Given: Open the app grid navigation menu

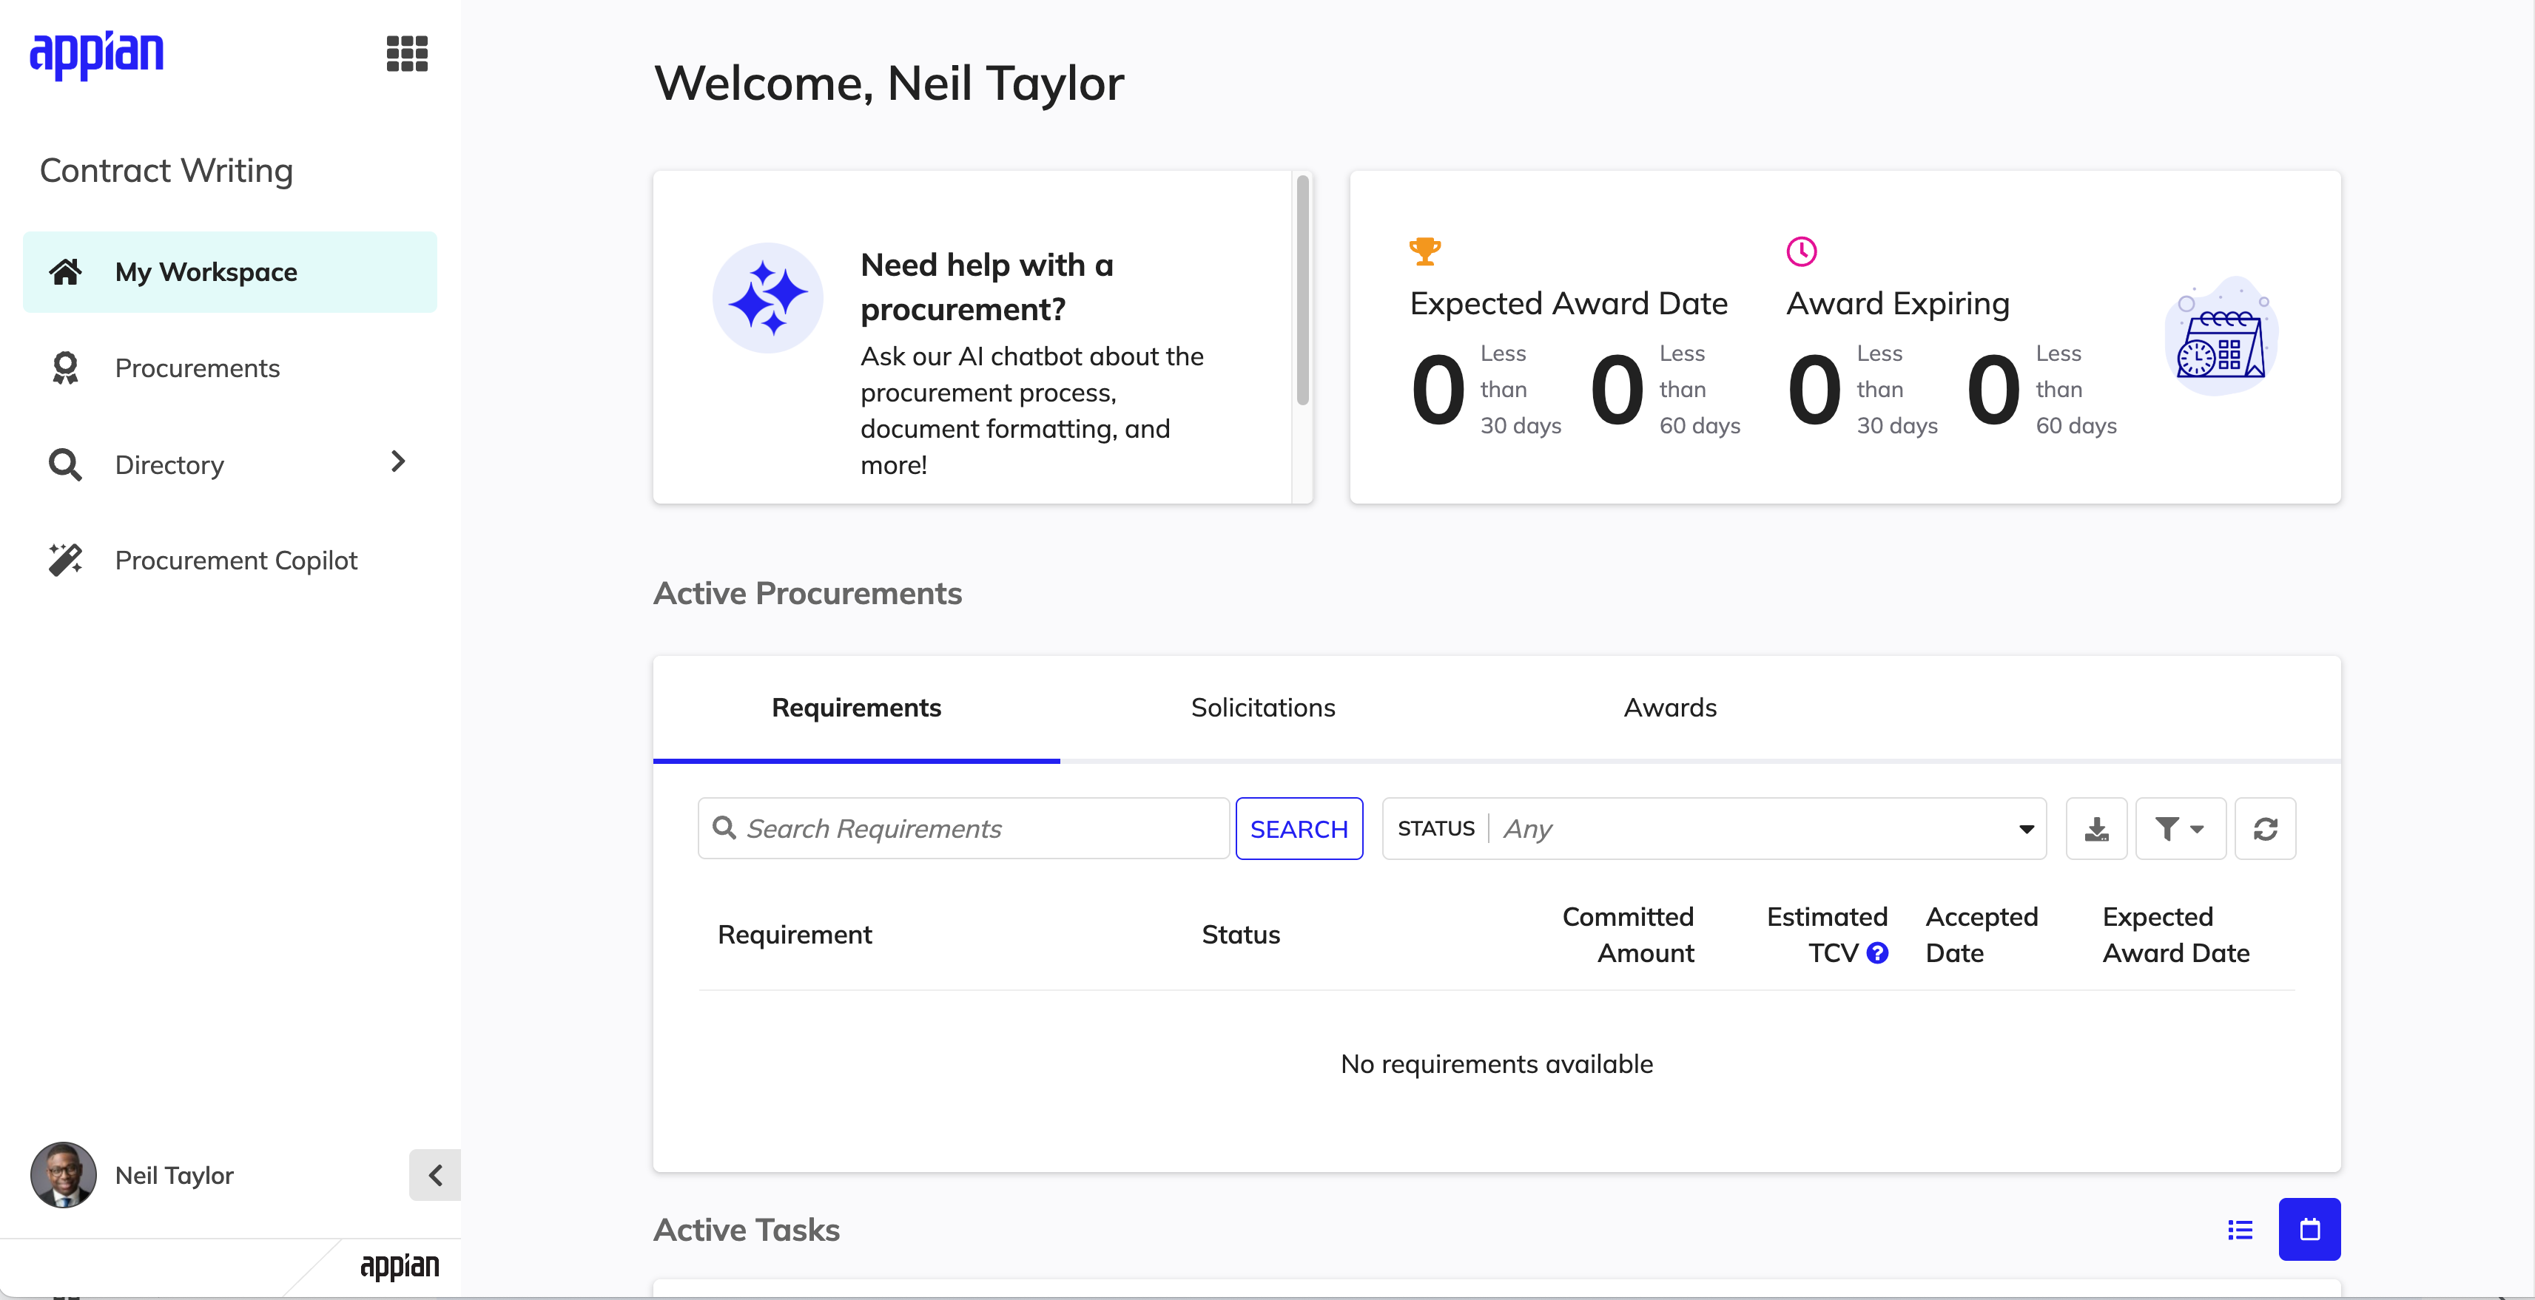Looking at the screenshot, I should [x=406, y=54].
